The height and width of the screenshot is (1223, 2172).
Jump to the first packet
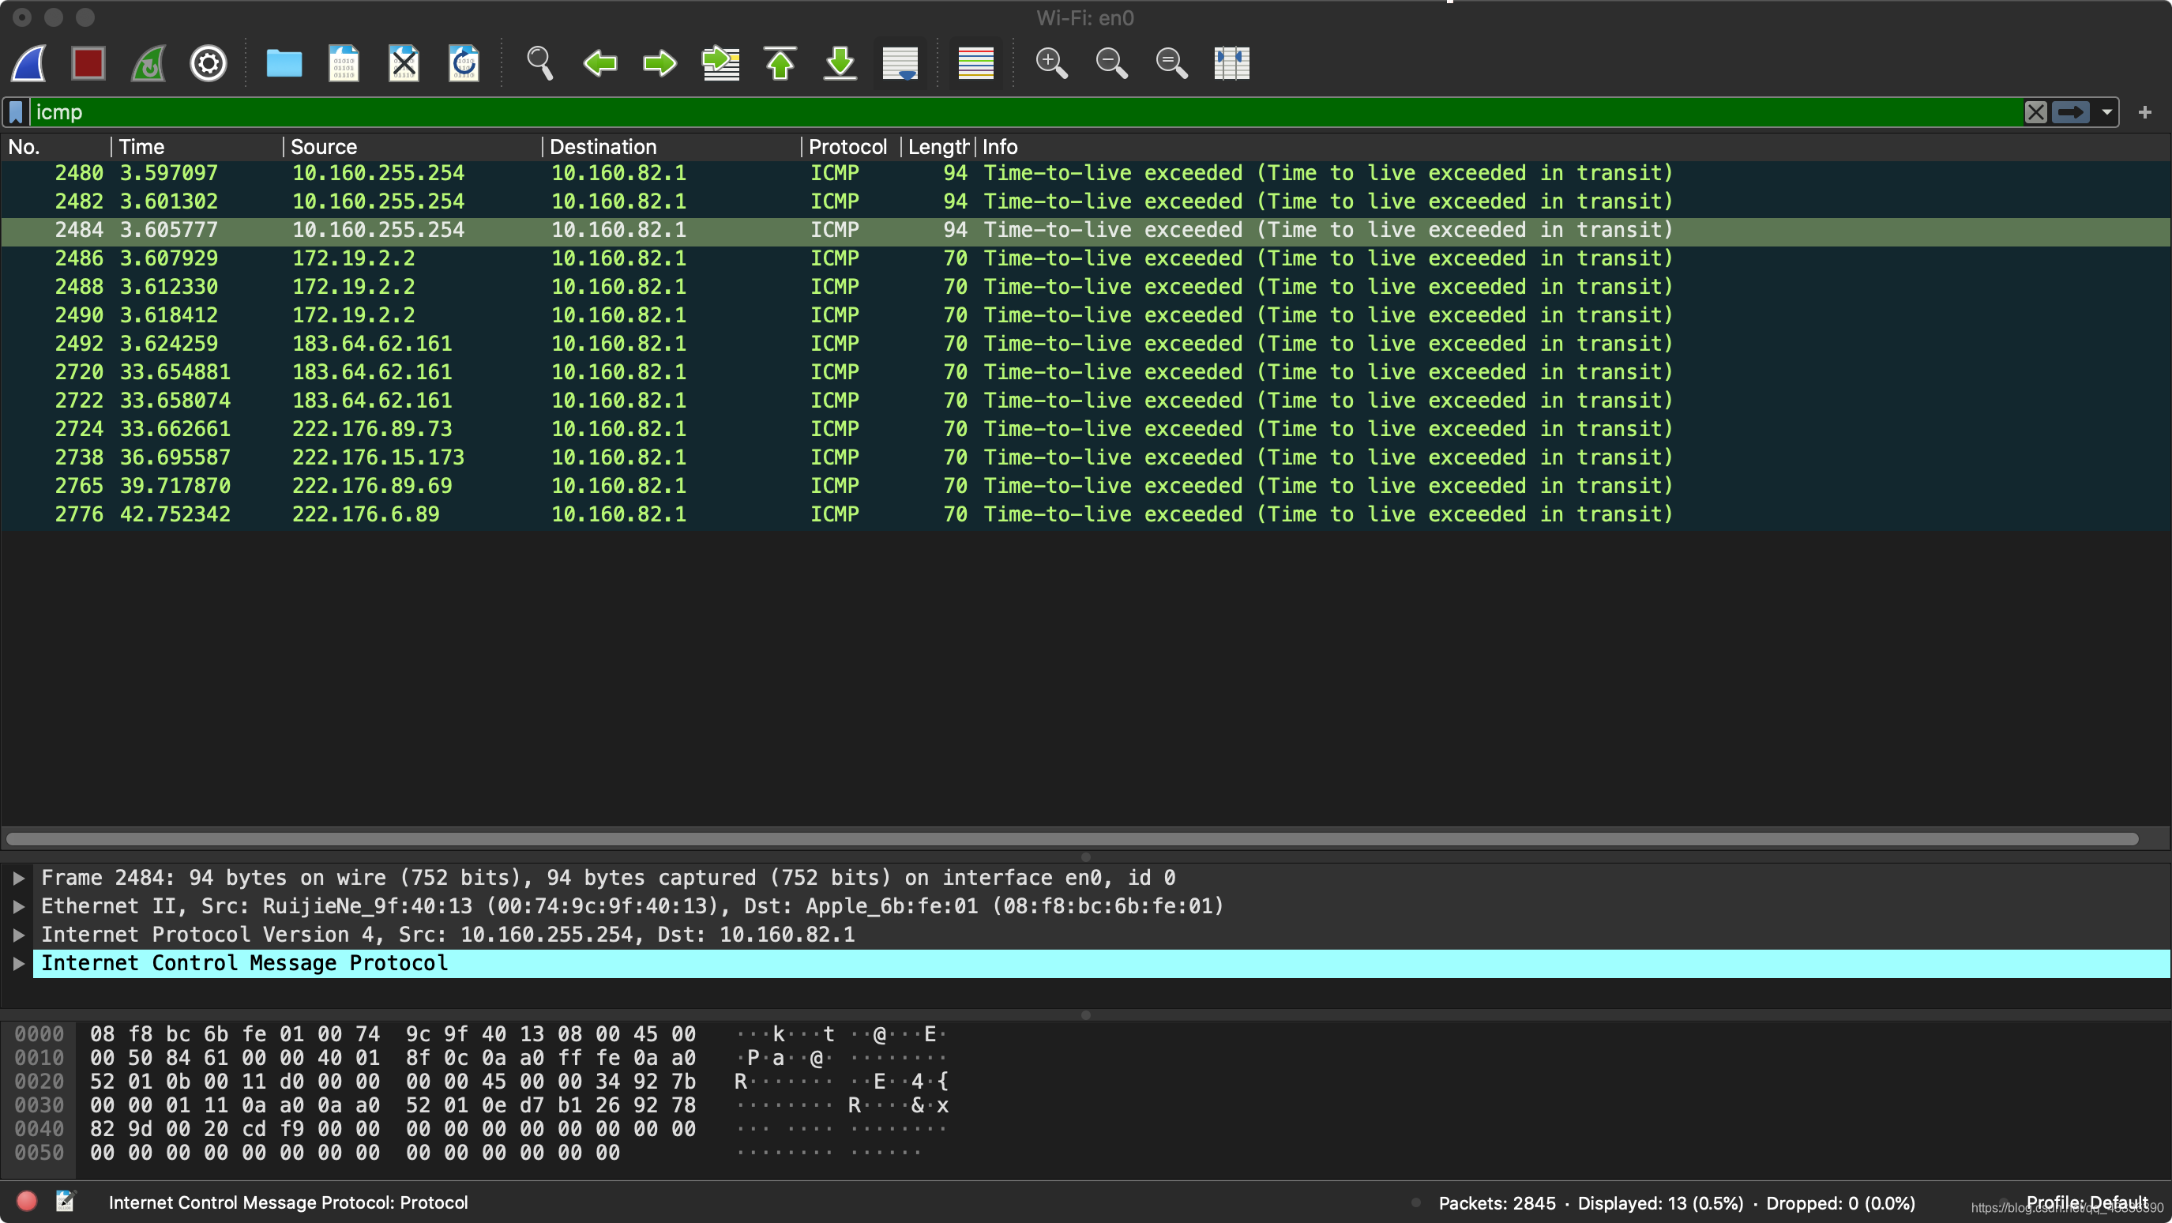pyautogui.click(x=780, y=63)
